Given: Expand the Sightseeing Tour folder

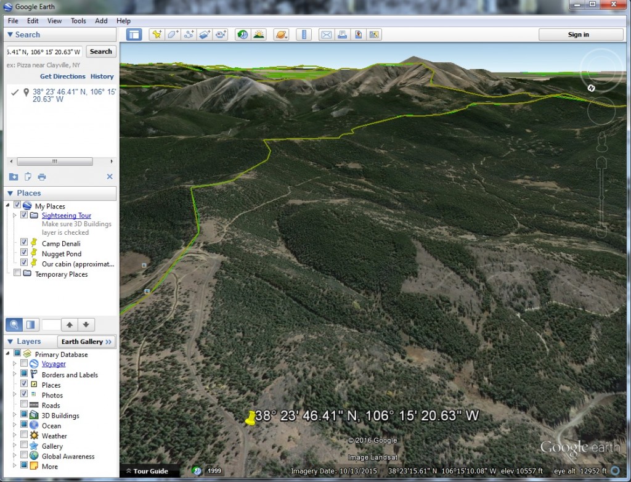Looking at the screenshot, I should tap(15, 215).
